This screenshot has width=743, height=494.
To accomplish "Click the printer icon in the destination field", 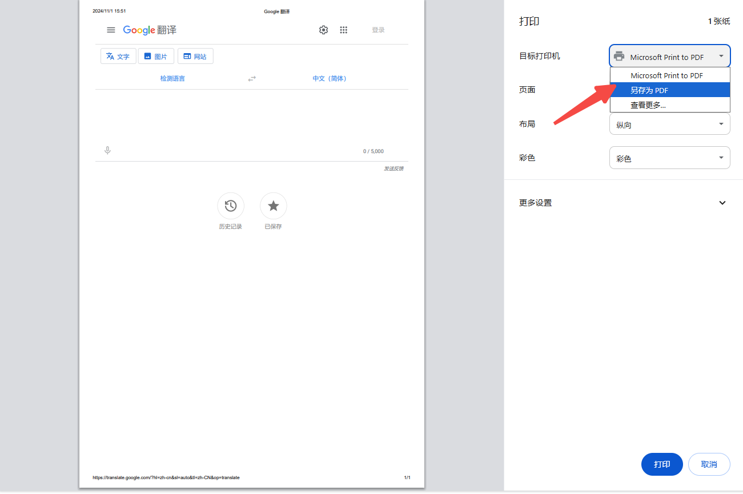I will [619, 57].
